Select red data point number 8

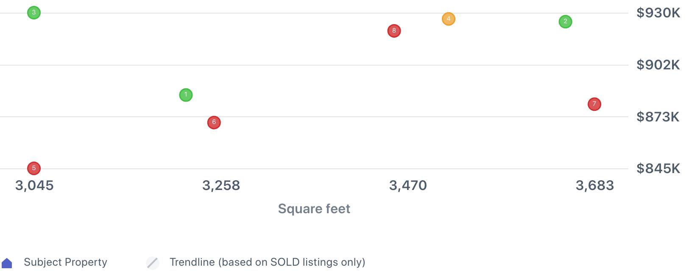pyautogui.click(x=394, y=31)
